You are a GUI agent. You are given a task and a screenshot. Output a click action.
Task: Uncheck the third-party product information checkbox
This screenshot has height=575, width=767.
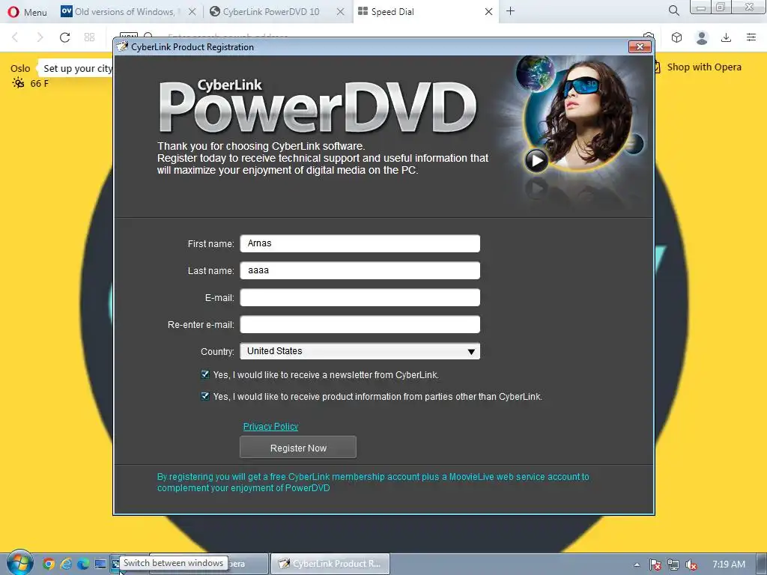tap(205, 396)
